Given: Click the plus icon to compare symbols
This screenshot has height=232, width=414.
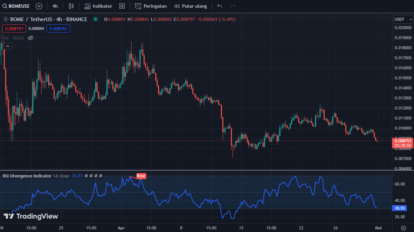Looking at the screenshot, I should [x=39, y=6].
